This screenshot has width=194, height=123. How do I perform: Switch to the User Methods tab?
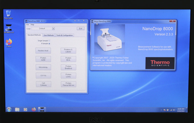click(x=48, y=35)
